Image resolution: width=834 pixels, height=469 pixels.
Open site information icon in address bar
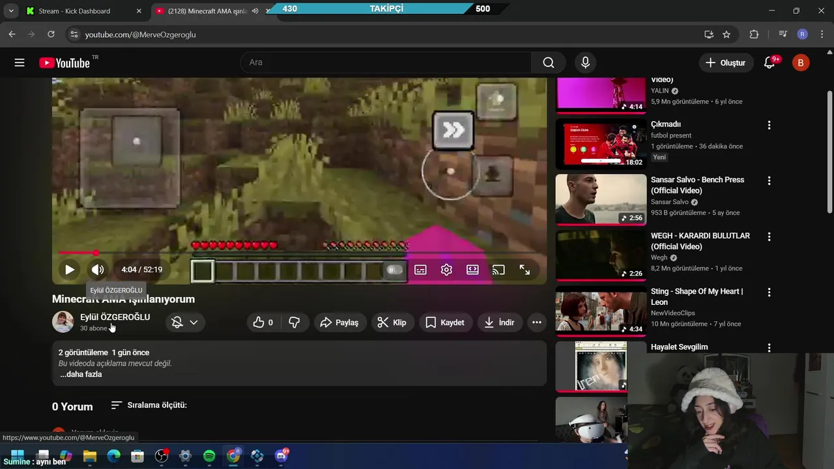[73, 35]
